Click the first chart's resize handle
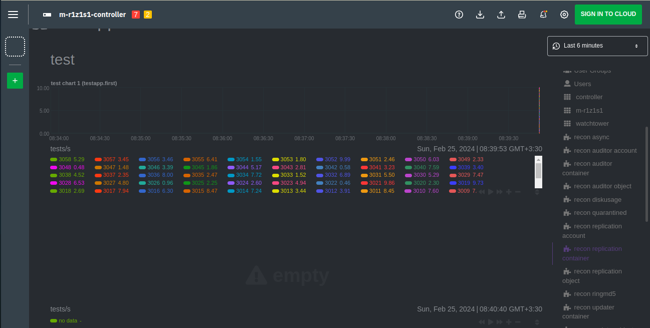 537,192
